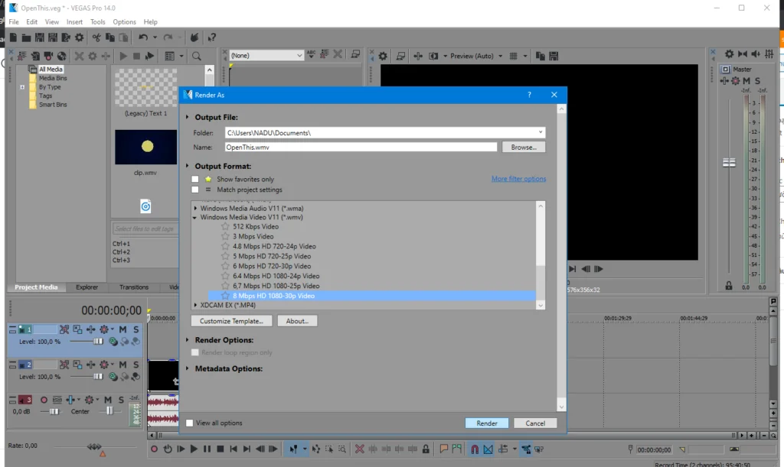Open the Insert menu

click(74, 22)
